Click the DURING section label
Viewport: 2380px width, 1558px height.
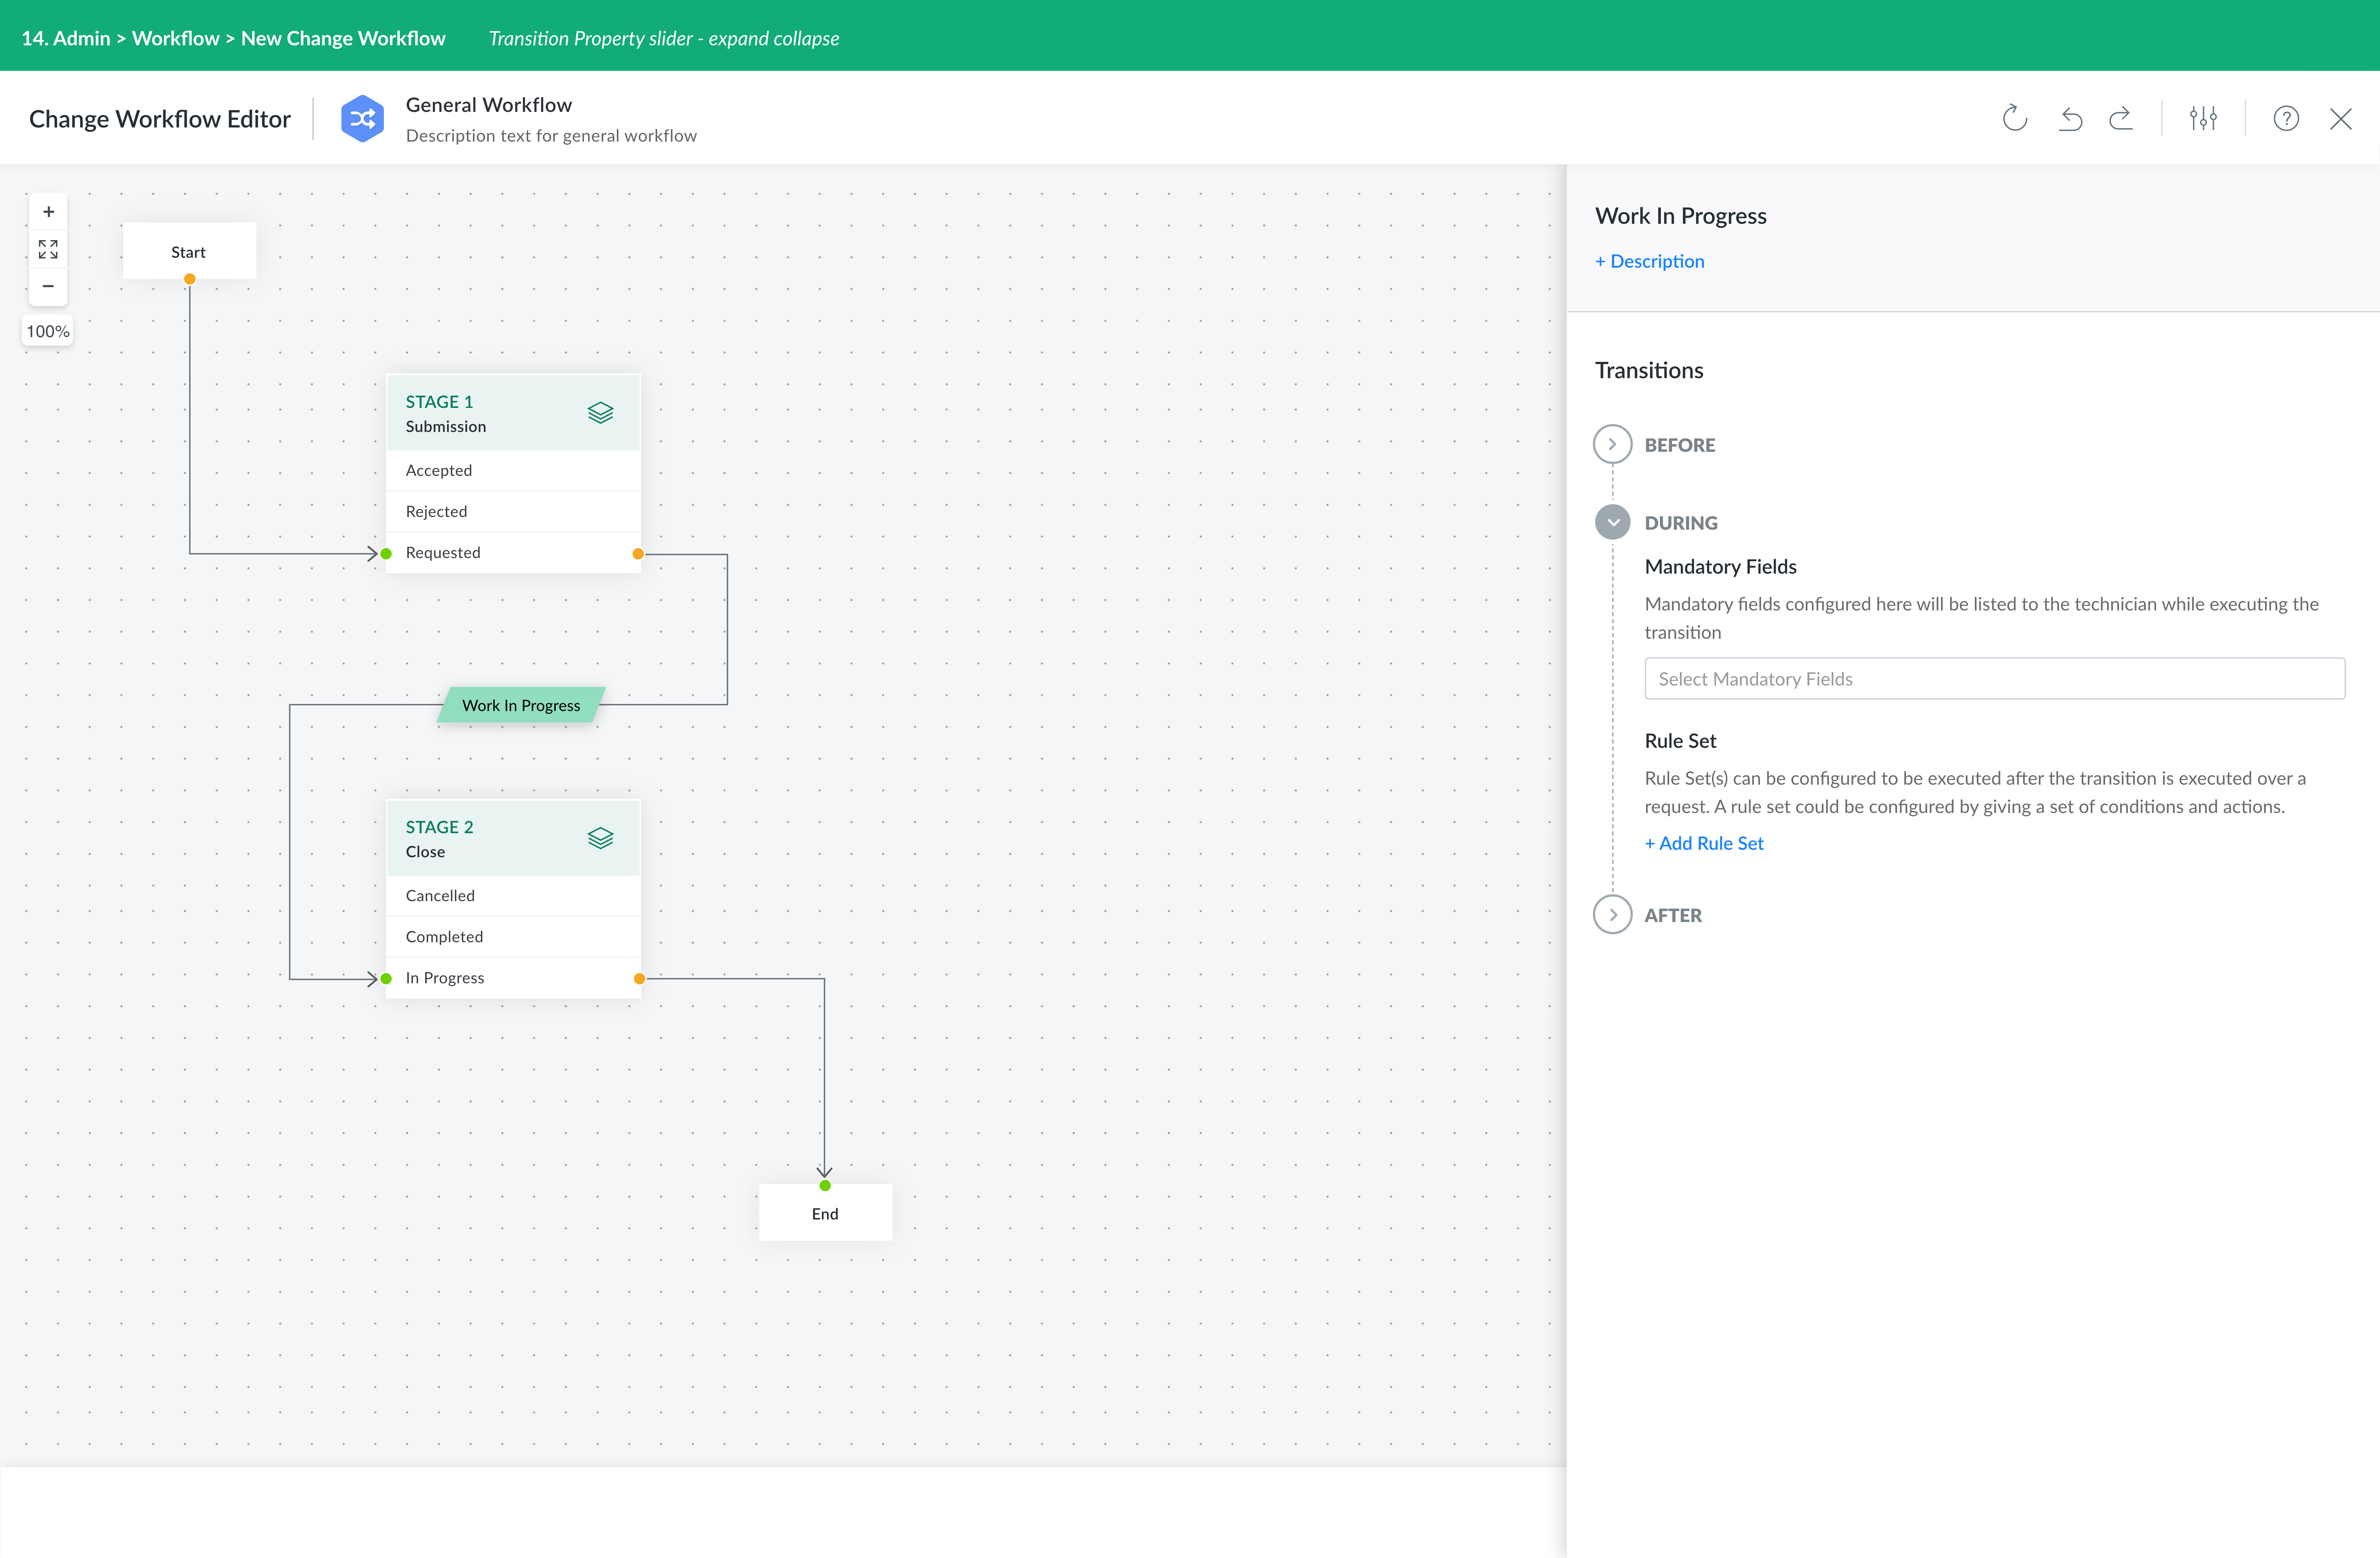pos(1681,523)
